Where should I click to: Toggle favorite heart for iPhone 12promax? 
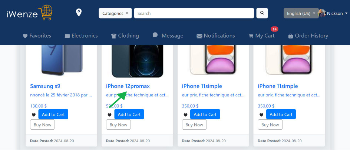tap(109, 115)
